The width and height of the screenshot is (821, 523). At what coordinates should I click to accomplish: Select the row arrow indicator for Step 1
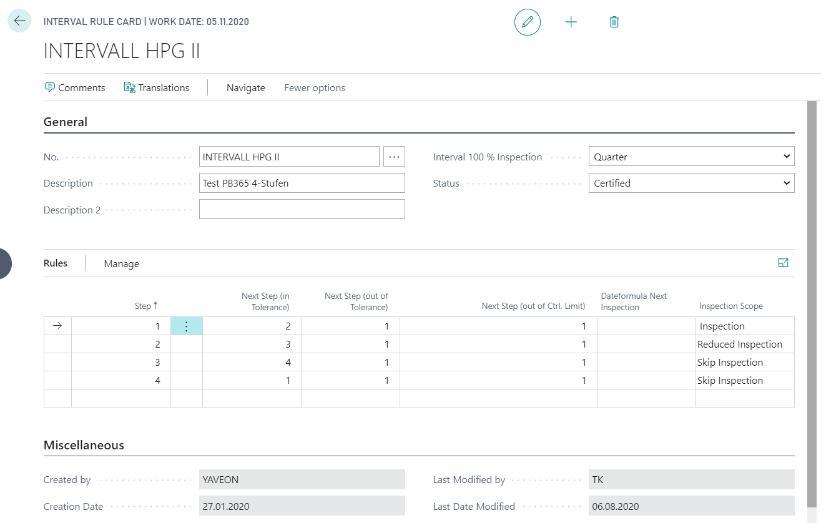(x=57, y=326)
